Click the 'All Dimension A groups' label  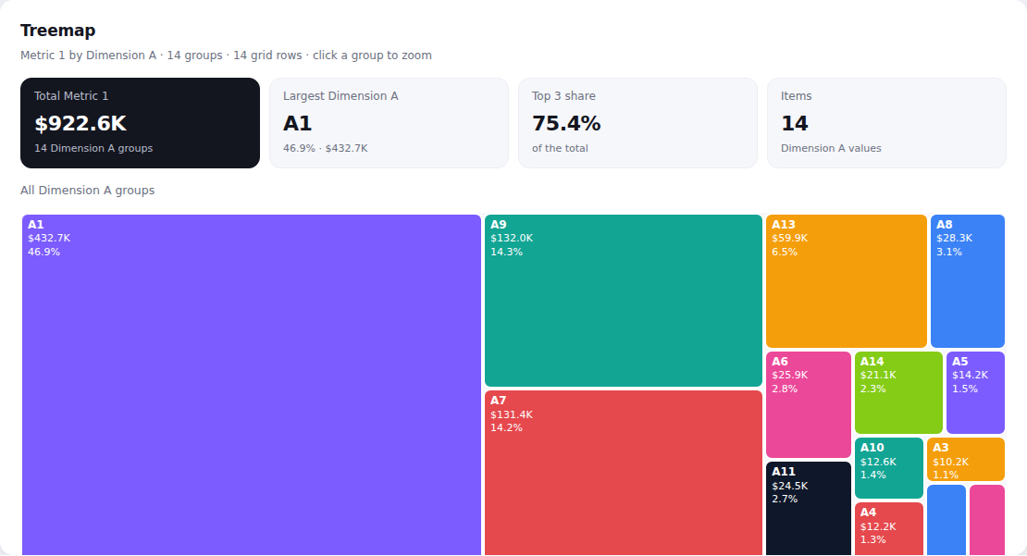(x=88, y=191)
